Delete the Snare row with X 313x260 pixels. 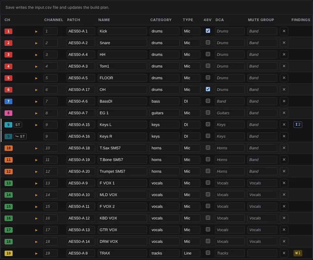(284, 43)
